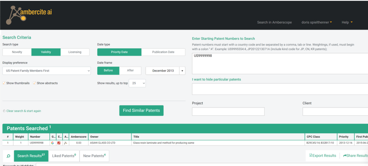The width and height of the screenshot is (368, 166).
Task: Sort by the Weight column header
Action: click(x=21, y=137)
